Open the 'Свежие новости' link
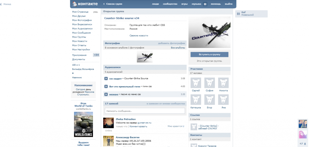This screenshot has height=147, width=309. tap(139, 36)
